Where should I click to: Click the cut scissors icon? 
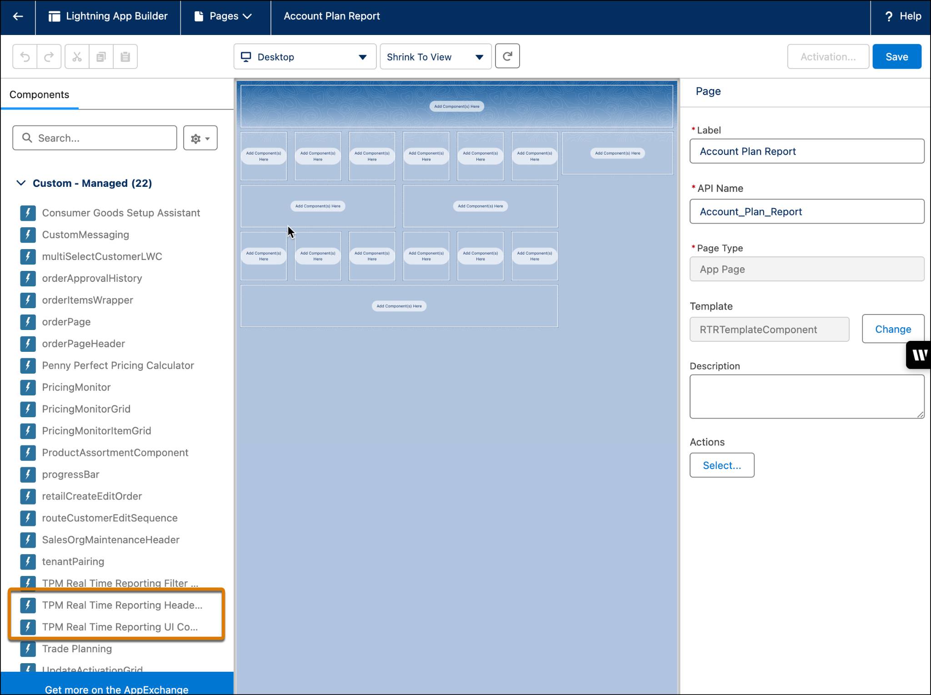coord(77,57)
